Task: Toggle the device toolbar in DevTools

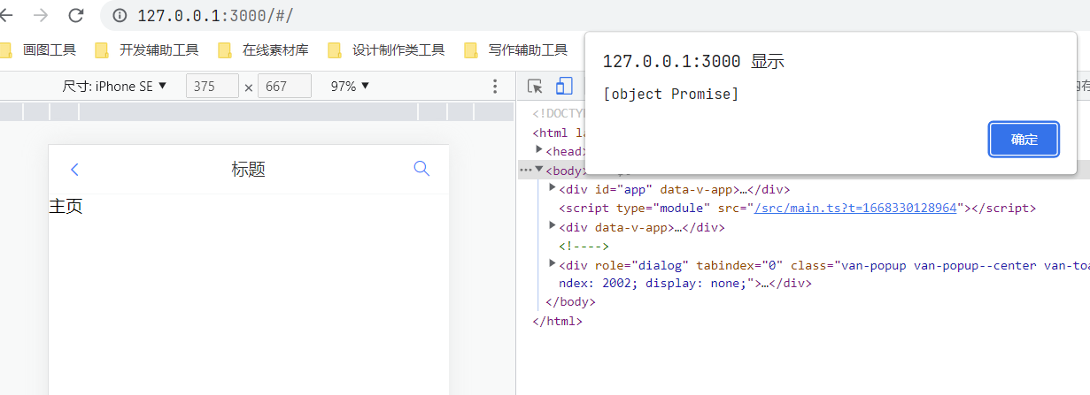Action: pos(564,87)
